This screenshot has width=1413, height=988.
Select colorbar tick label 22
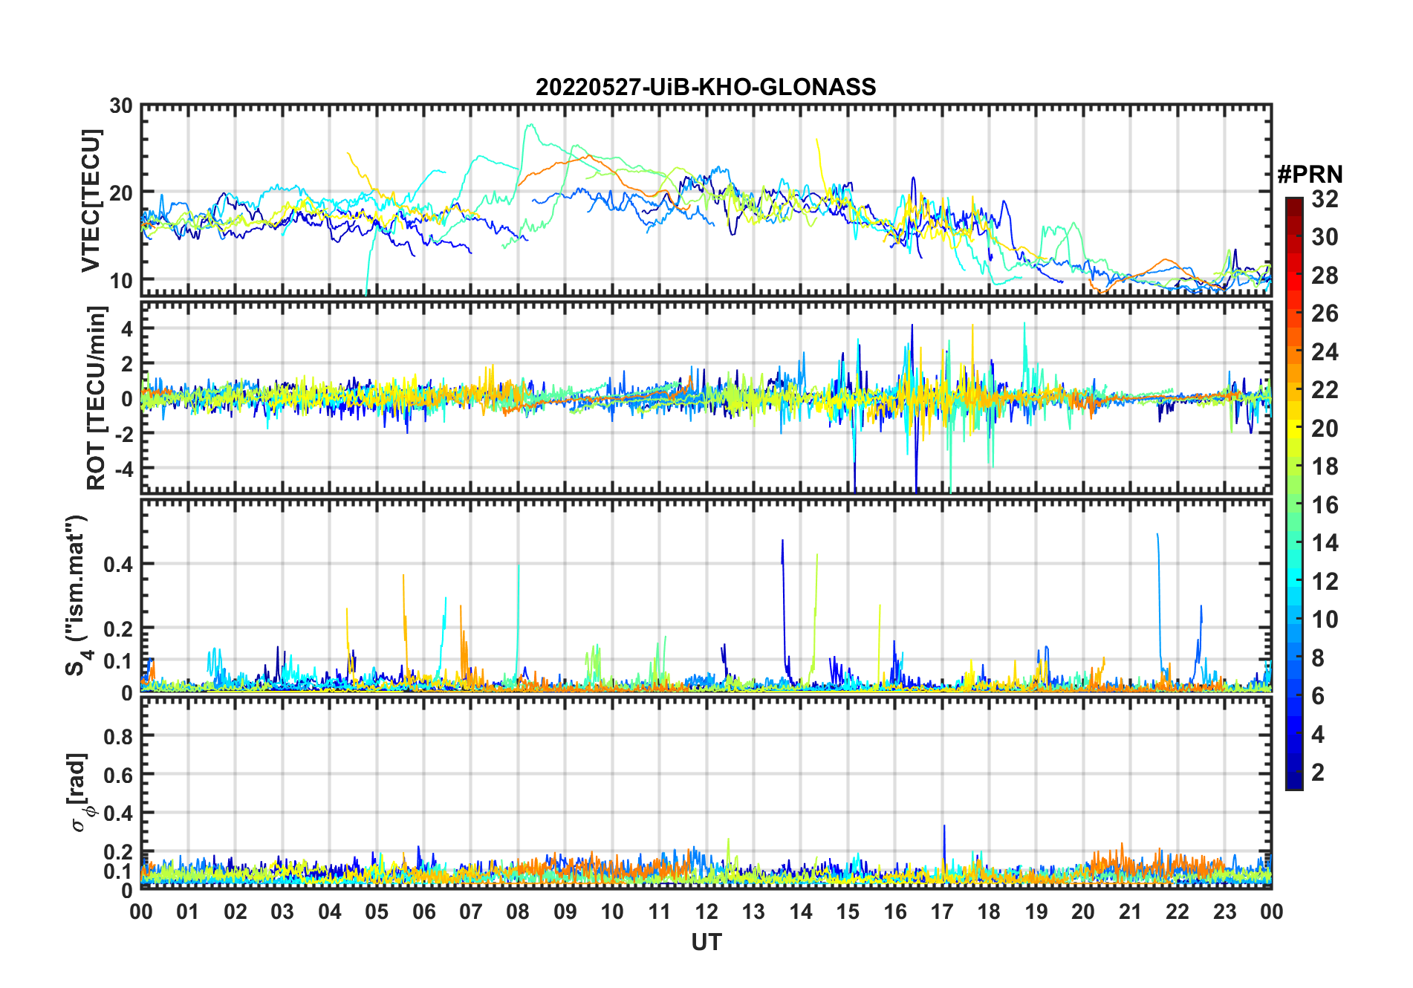tap(1325, 390)
